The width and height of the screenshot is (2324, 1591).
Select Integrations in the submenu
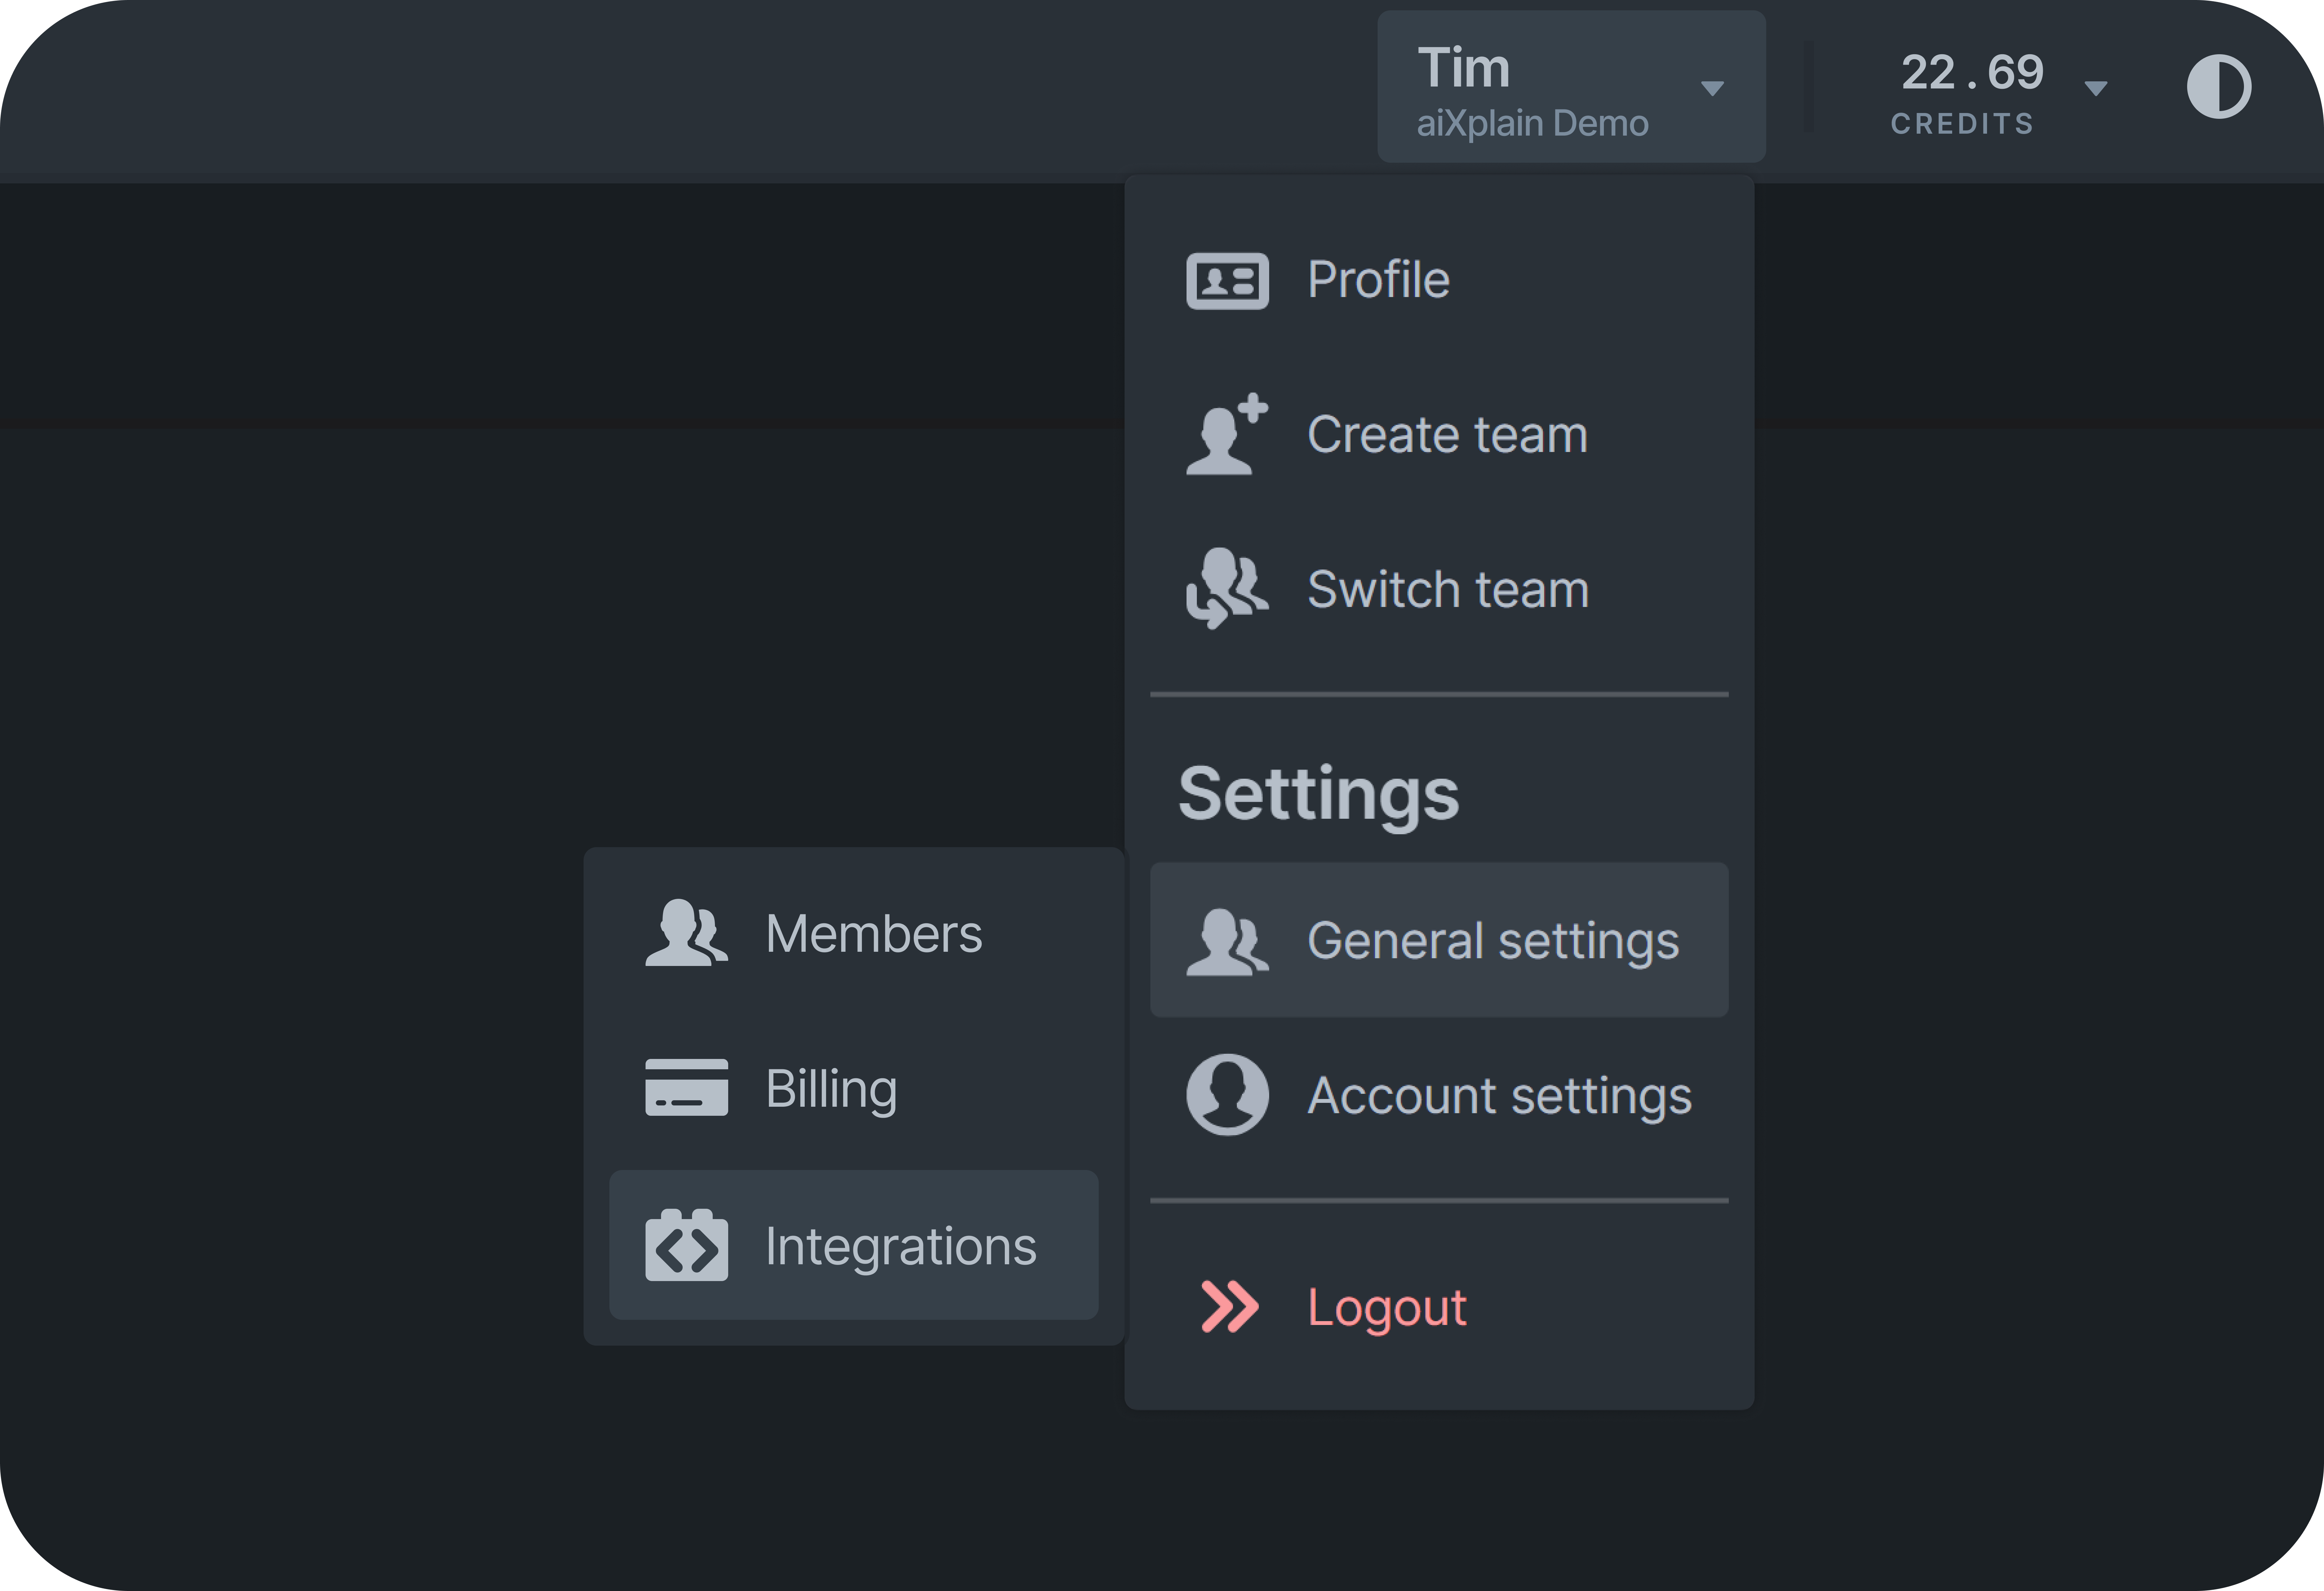point(854,1245)
